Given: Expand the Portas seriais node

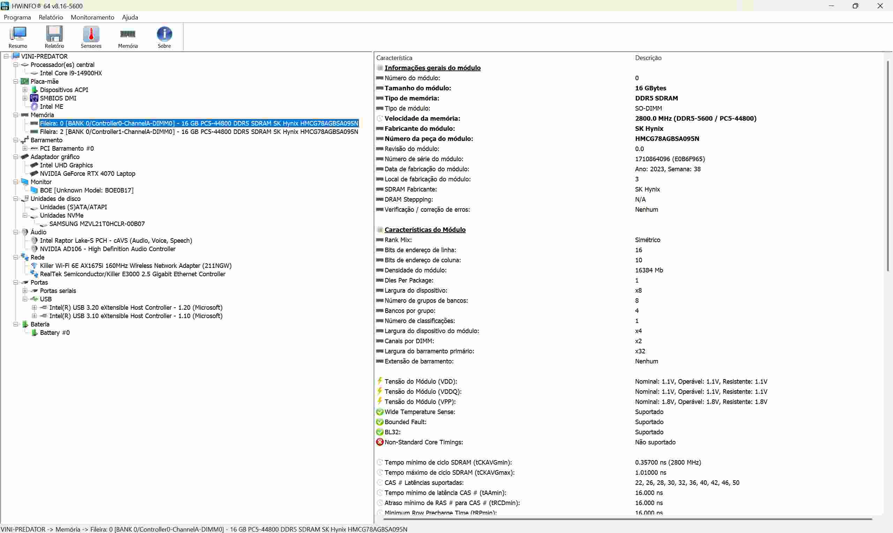Looking at the screenshot, I should [x=25, y=291].
